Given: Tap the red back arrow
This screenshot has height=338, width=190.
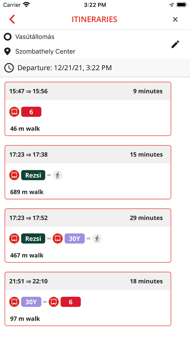Looking at the screenshot, I should 12,19.
